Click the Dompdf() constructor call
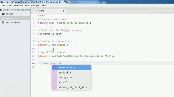 click(x=62, y=45)
